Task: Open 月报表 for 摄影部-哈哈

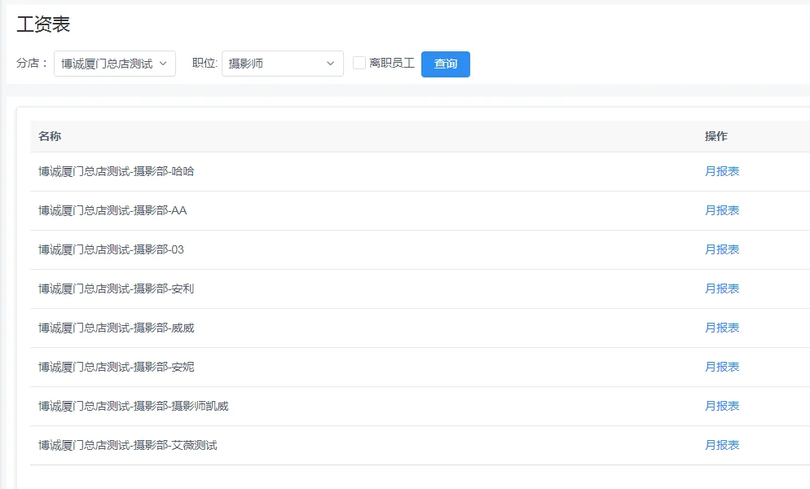Action: [721, 171]
